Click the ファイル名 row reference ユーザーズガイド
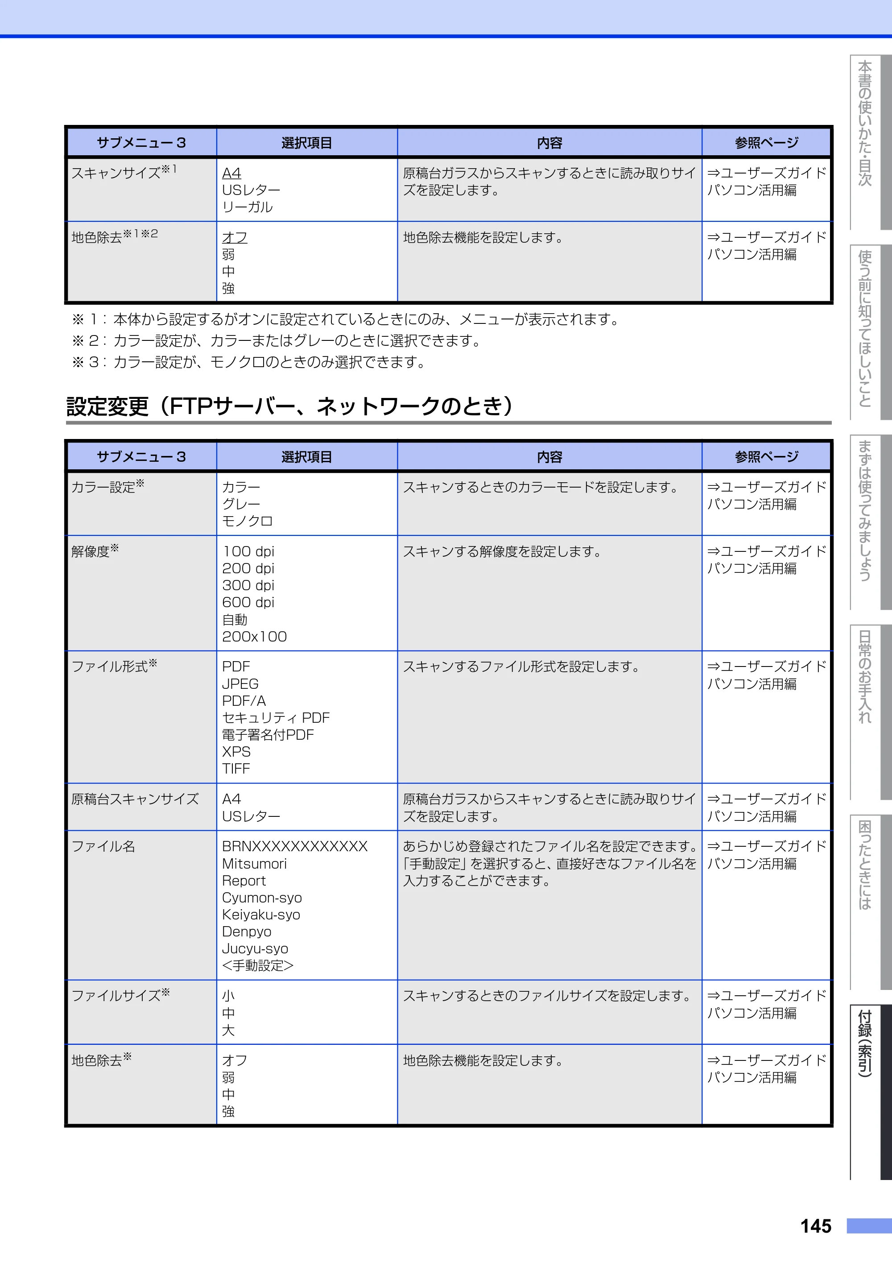 pos(767,855)
